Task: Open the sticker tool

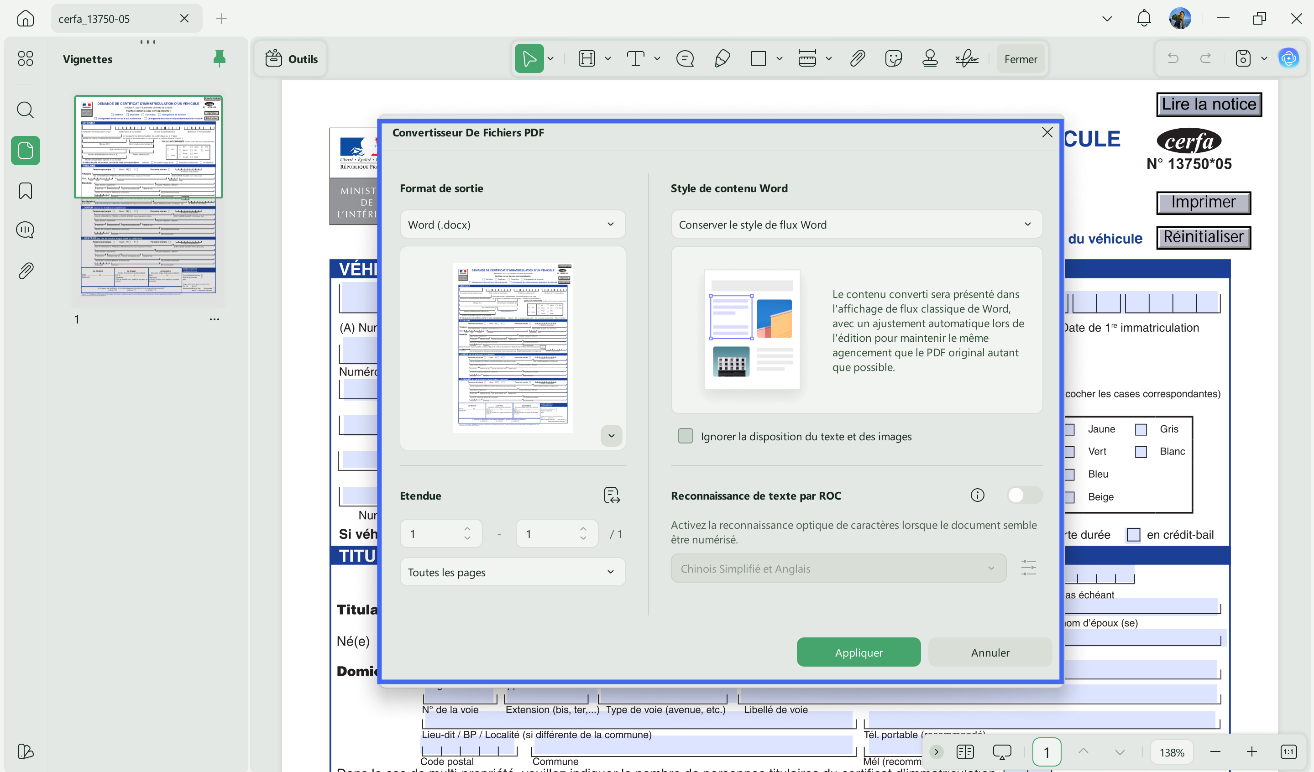Action: click(x=893, y=58)
